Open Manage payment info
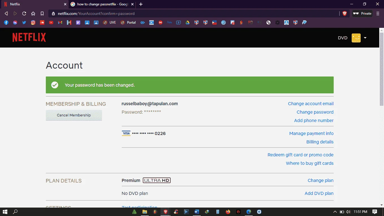Image resolution: width=384 pixels, height=216 pixels. coord(311,134)
